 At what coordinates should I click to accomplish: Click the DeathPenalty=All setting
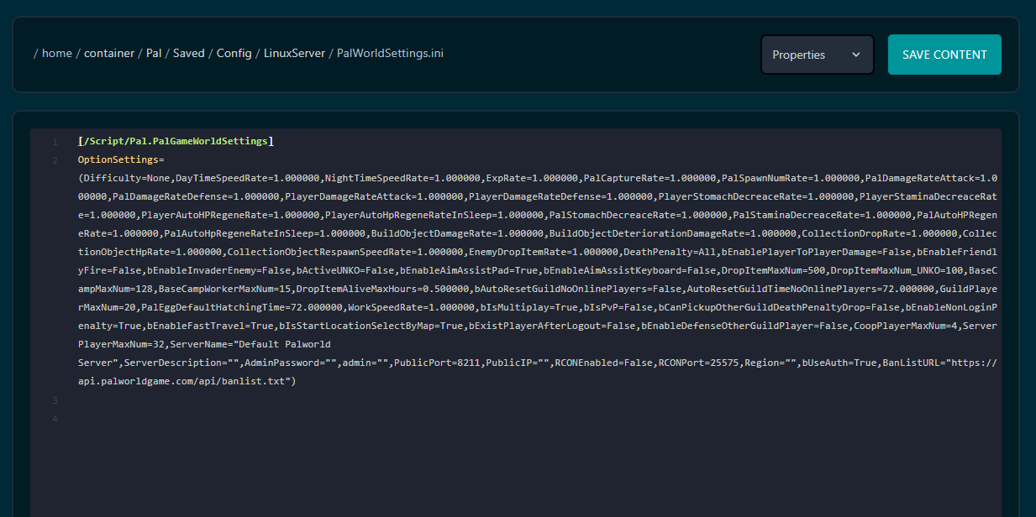(x=668, y=252)
